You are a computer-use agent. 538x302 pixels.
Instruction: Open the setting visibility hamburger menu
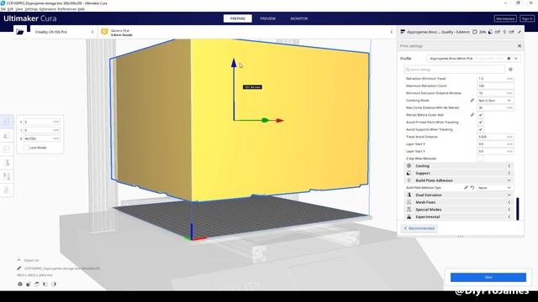(x=510, y=70)
